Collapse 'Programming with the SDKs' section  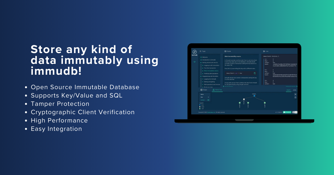click(x=201, y=76)
